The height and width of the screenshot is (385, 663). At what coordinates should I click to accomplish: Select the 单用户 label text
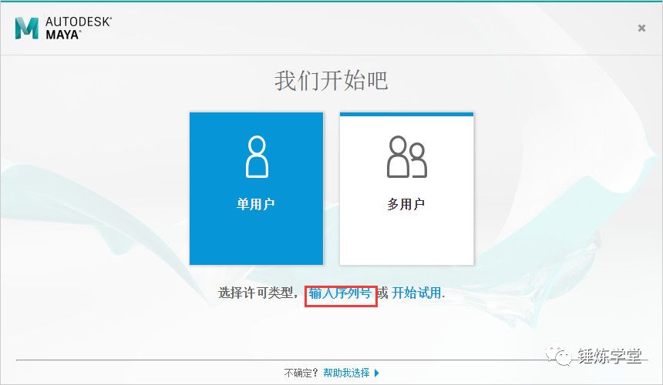coord(256,204)
